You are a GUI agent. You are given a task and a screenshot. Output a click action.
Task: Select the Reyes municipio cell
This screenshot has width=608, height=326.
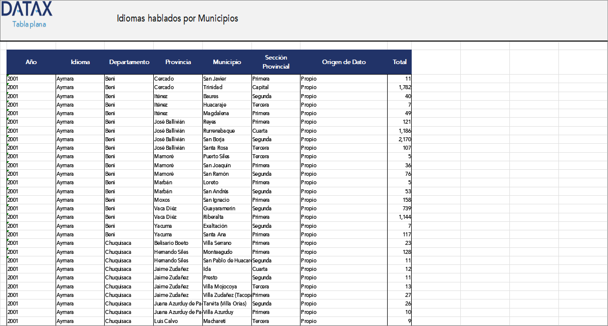pyautogui.click(x=227, y=122)
